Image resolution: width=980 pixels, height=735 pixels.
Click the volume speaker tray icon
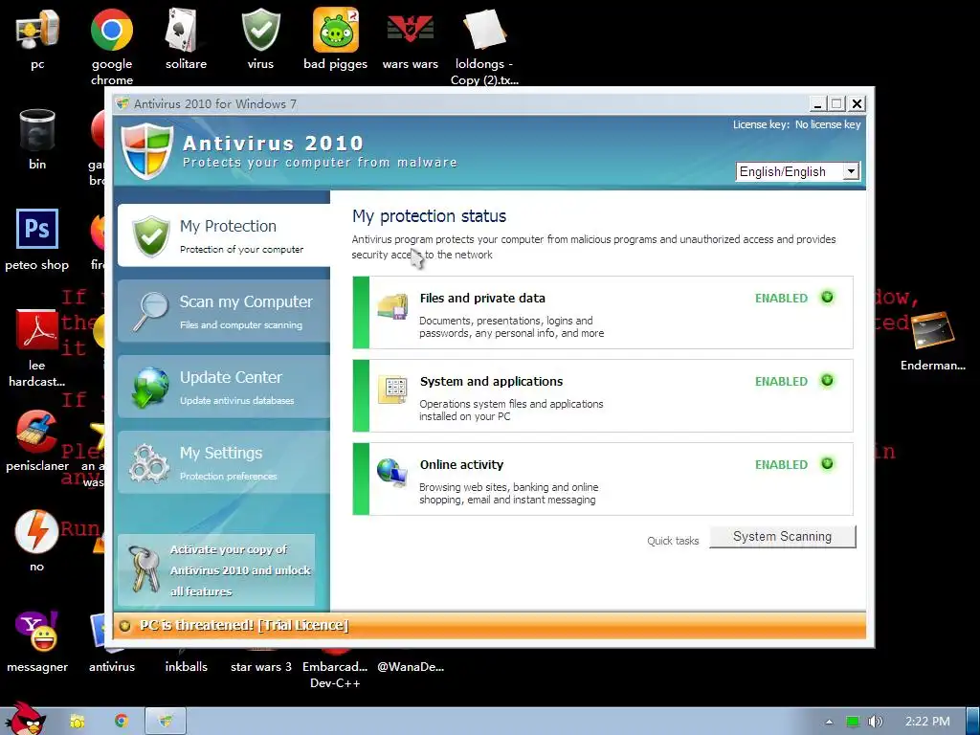point(875,722)
